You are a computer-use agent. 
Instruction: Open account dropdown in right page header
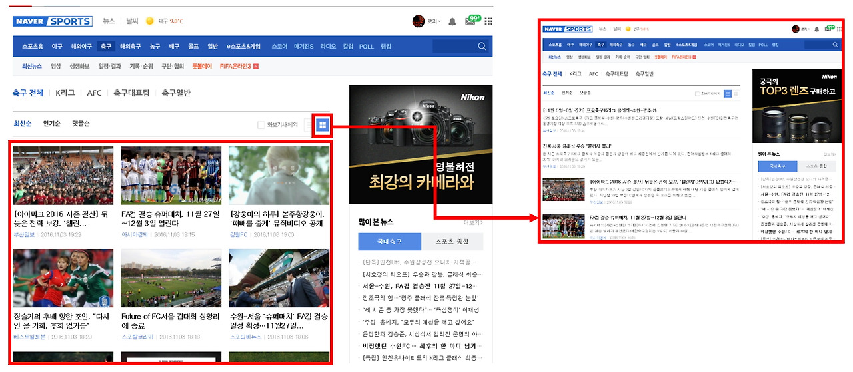(x=804, y=29)
